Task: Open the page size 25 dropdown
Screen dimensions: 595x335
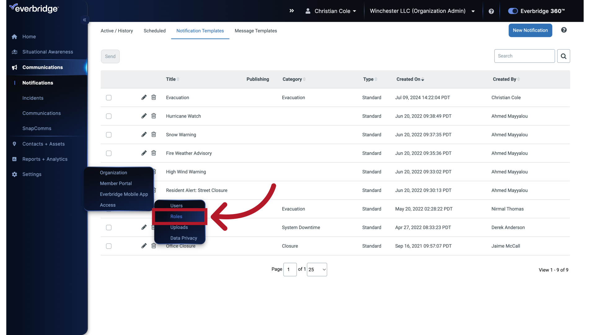Action: click(x=316, y=269)
